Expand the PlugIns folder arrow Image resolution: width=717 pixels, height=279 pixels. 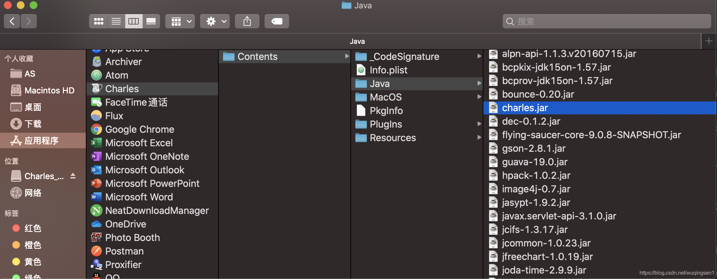[x=479, y=124]
